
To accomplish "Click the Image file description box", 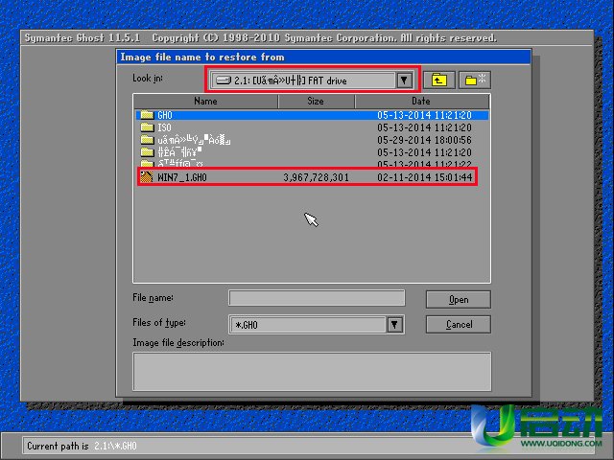I will (312, 371).
